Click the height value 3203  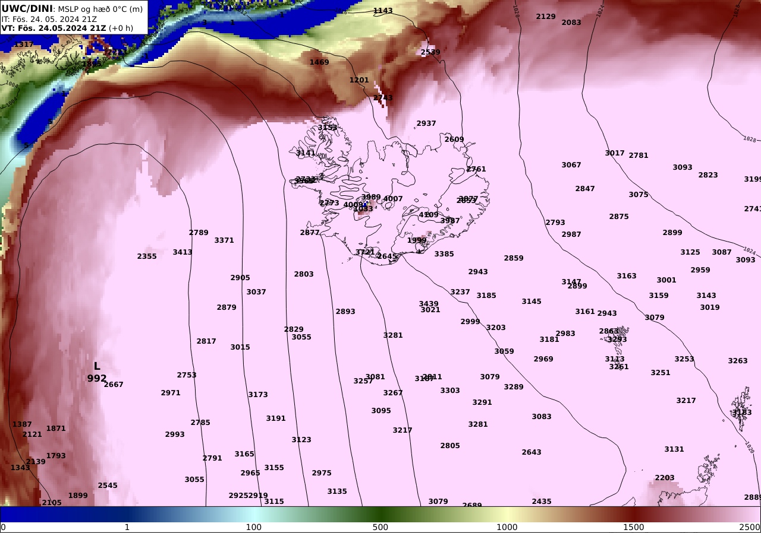[x=496, y=328]
